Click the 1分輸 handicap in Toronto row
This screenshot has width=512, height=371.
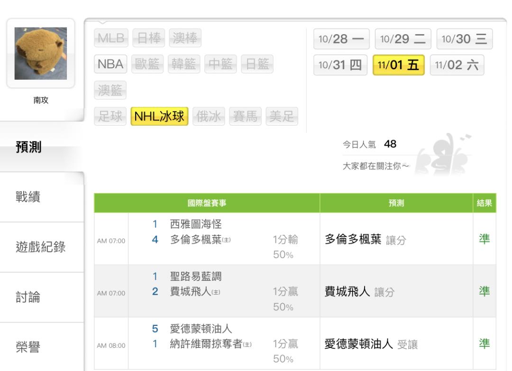[285, 240]
